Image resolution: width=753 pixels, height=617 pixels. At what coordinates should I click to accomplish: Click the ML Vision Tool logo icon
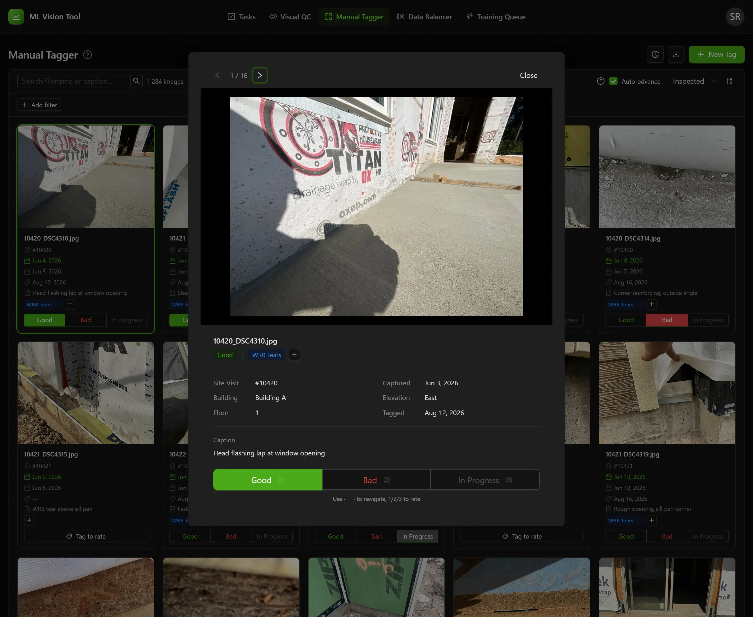(x=16, y=17)
